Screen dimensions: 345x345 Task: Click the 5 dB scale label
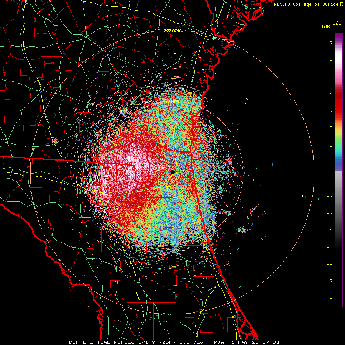[x=331, y=77]
